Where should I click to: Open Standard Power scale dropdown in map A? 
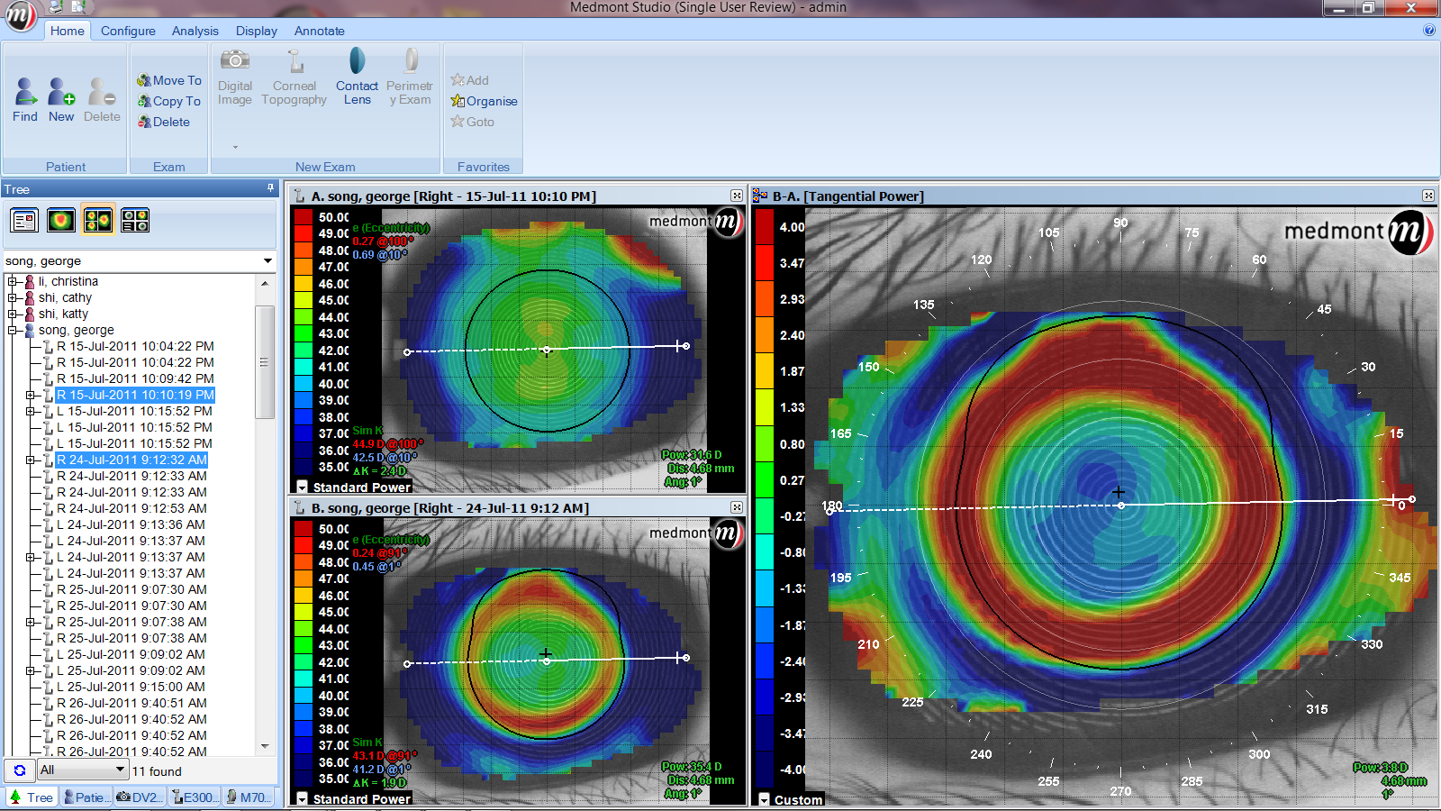[x=303, y=487]
